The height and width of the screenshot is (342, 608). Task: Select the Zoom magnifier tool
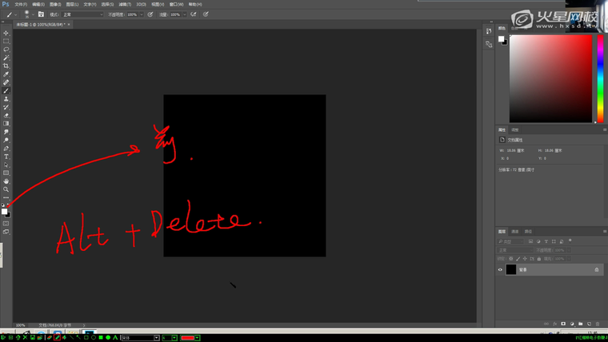coord(6,189)
